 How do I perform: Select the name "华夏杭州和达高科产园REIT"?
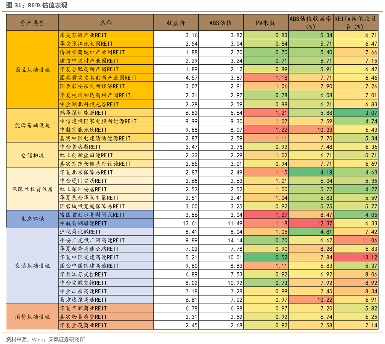pyautogui.click(x=95, y=95)
